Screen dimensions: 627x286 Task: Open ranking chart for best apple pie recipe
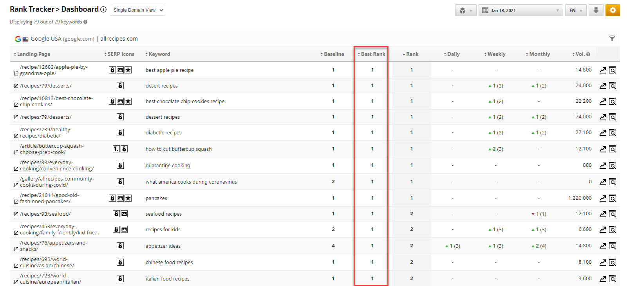coord(603,70)
